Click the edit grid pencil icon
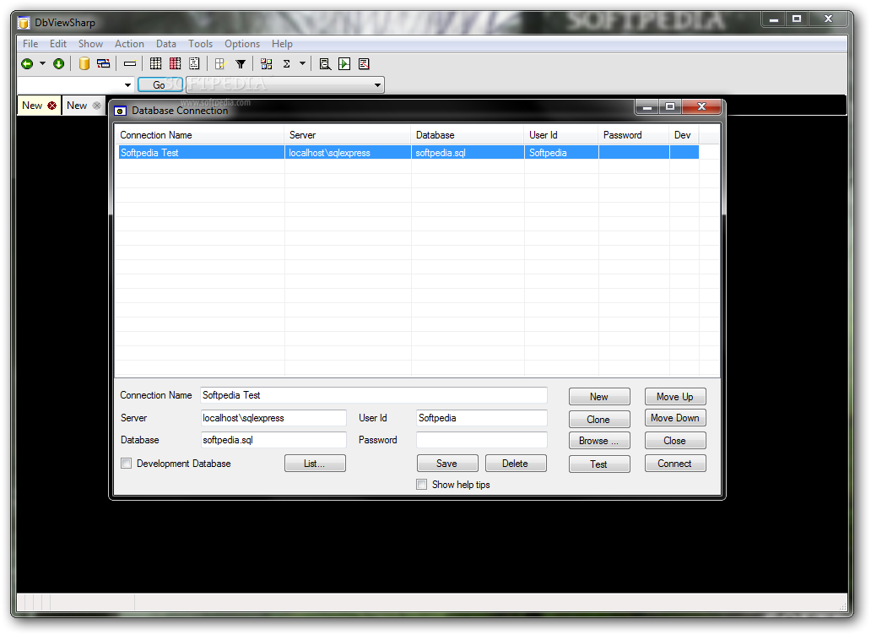 tap(220, 64)
